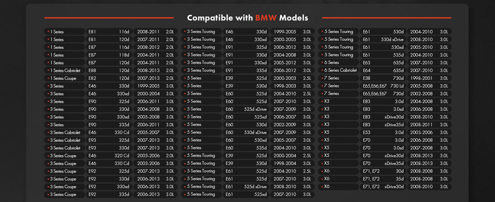495x202 pixels.
Task: Select "3 Series Coupe" label in E92 335d row
Action: [63, 194]
